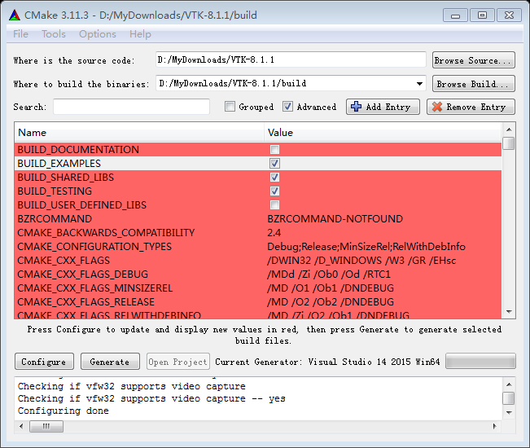The height and width of the screenshot is (448, 530).
Task: Select CMAKE_CXX_FLAGS_RELEASE entry
Action: click(x=85, y=302)
